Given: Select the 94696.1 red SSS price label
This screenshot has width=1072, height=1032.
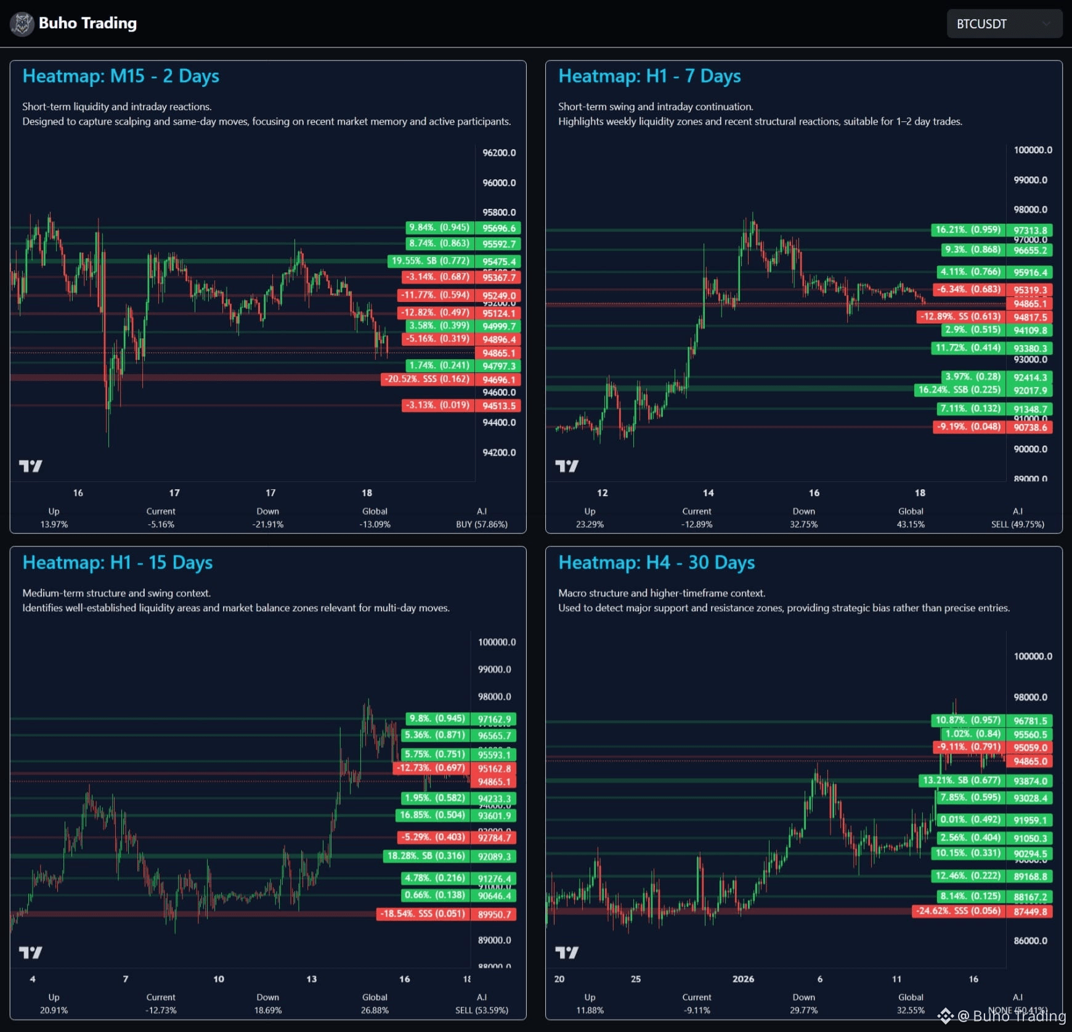Looking at the screenshot, I should [x=498, y=380].
